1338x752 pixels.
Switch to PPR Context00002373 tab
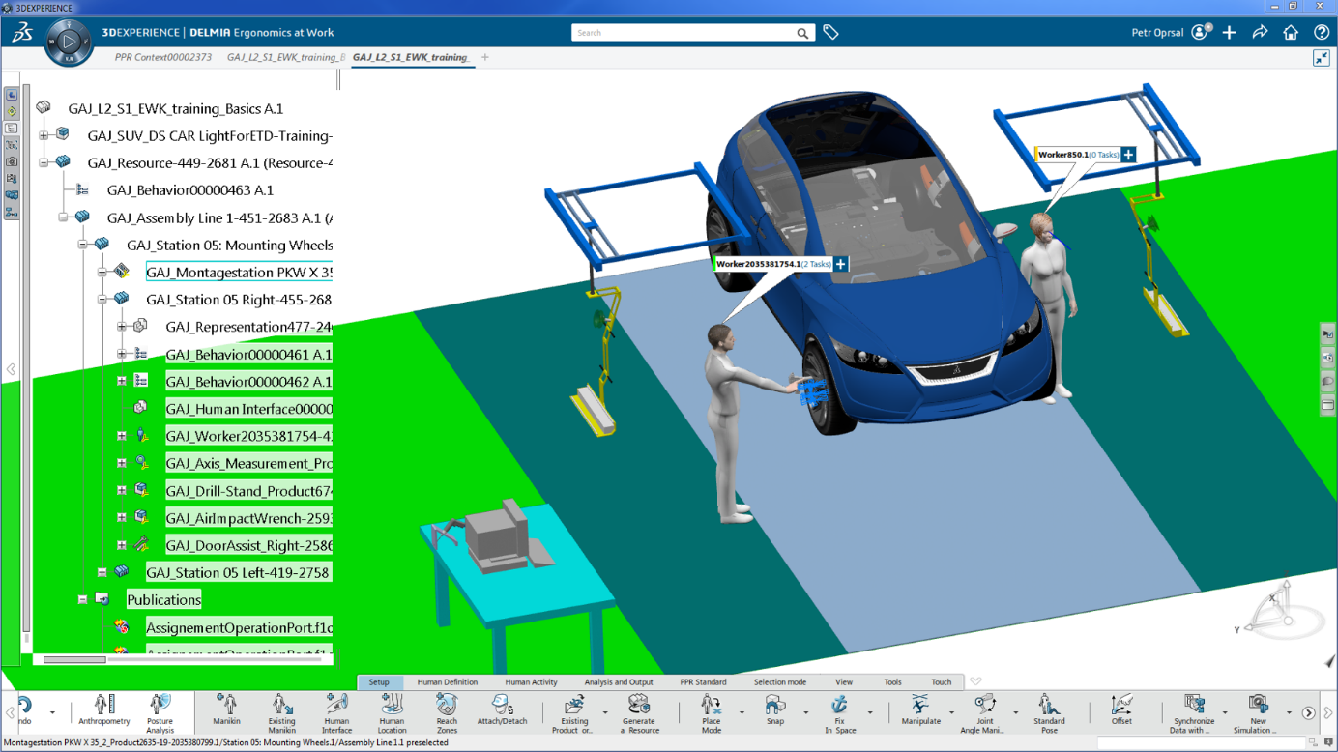(163, 58)
